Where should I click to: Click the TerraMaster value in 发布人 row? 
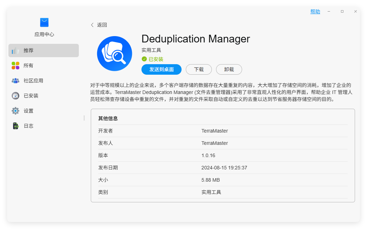coord(215,143)
